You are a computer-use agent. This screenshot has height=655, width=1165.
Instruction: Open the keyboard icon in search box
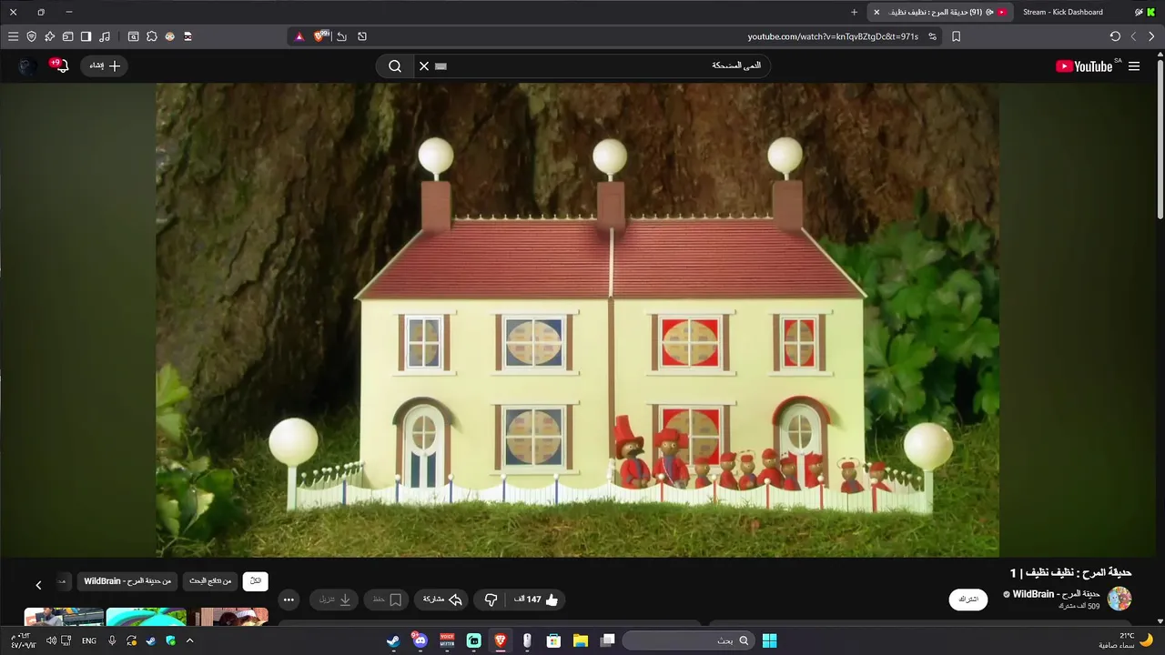441,66
